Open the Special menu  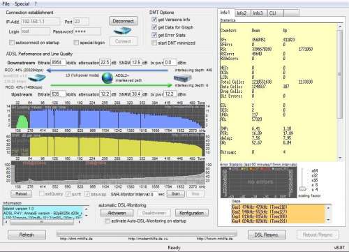[x=22, y=3]
